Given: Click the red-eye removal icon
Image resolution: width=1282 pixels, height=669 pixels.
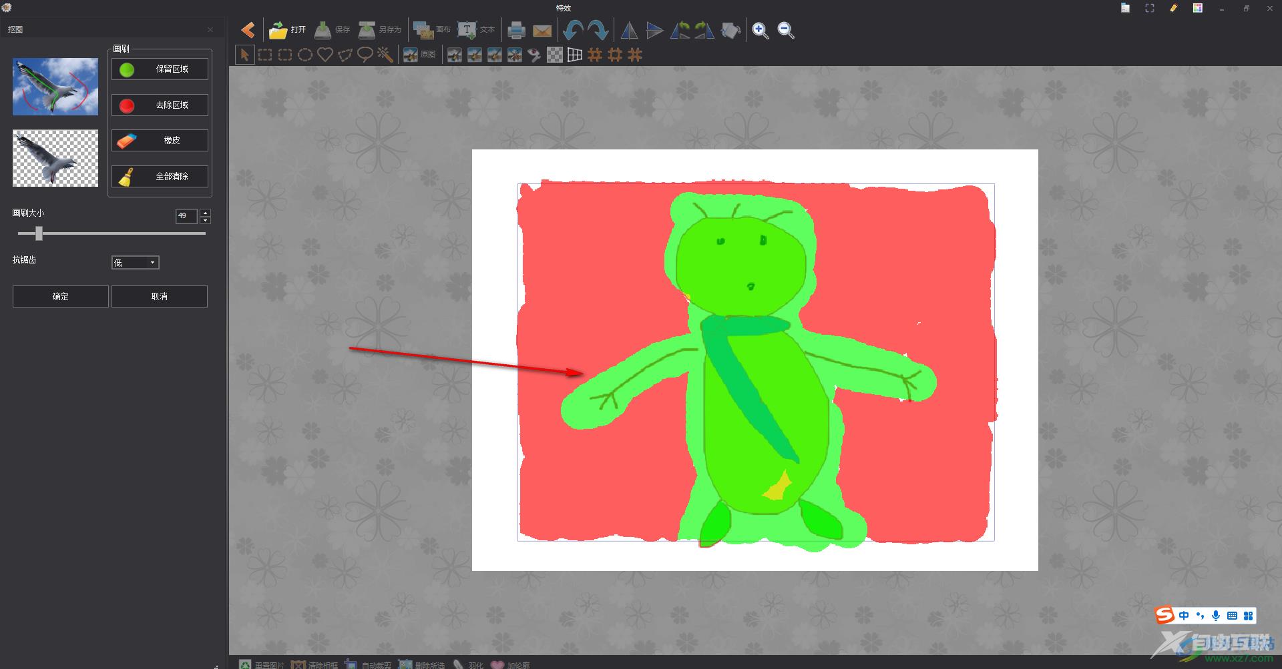Looking at the screenshot, I should click(x=534, y=55).
